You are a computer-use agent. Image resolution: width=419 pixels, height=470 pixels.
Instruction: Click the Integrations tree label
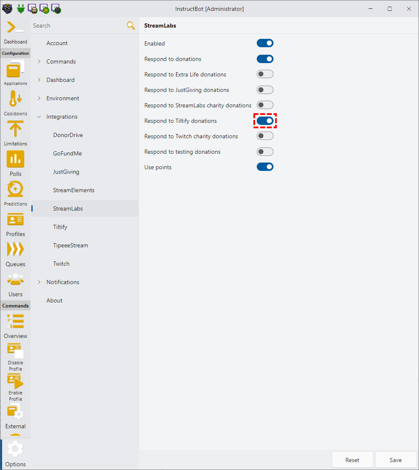click(x=62, y=117)
